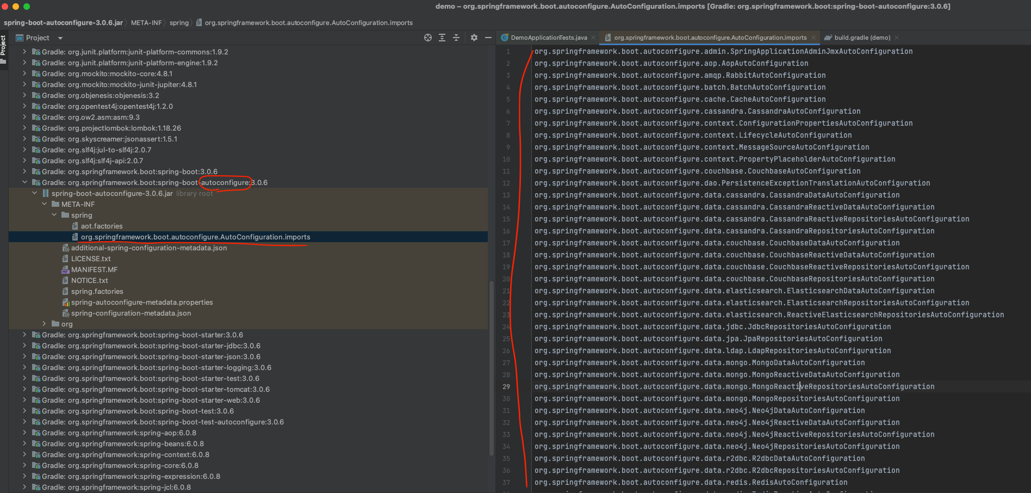Collapse spring-boot-autoconfigure-3.0.6.jar library root
Image resolution: width=1031 pixels, height=493 pixels.
pyautogui.click(x=35, y=193)
